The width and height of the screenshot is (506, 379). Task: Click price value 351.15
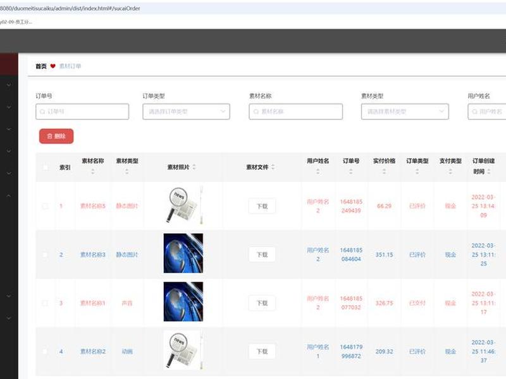384,255
